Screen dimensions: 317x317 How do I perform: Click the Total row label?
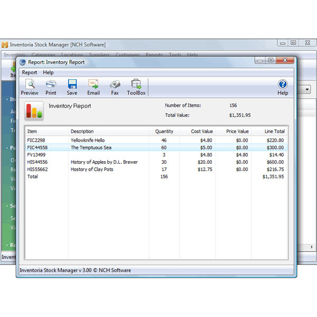(x=33, y=176)
